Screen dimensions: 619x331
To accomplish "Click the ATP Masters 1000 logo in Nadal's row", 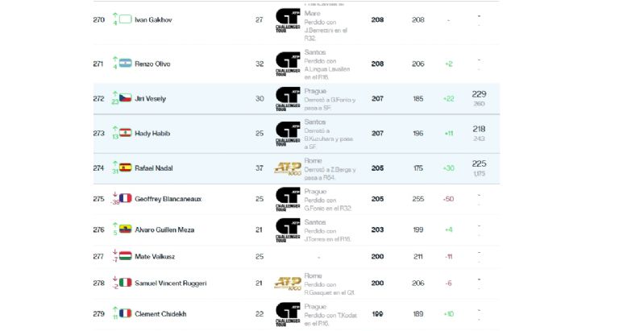I will point(288,169).
